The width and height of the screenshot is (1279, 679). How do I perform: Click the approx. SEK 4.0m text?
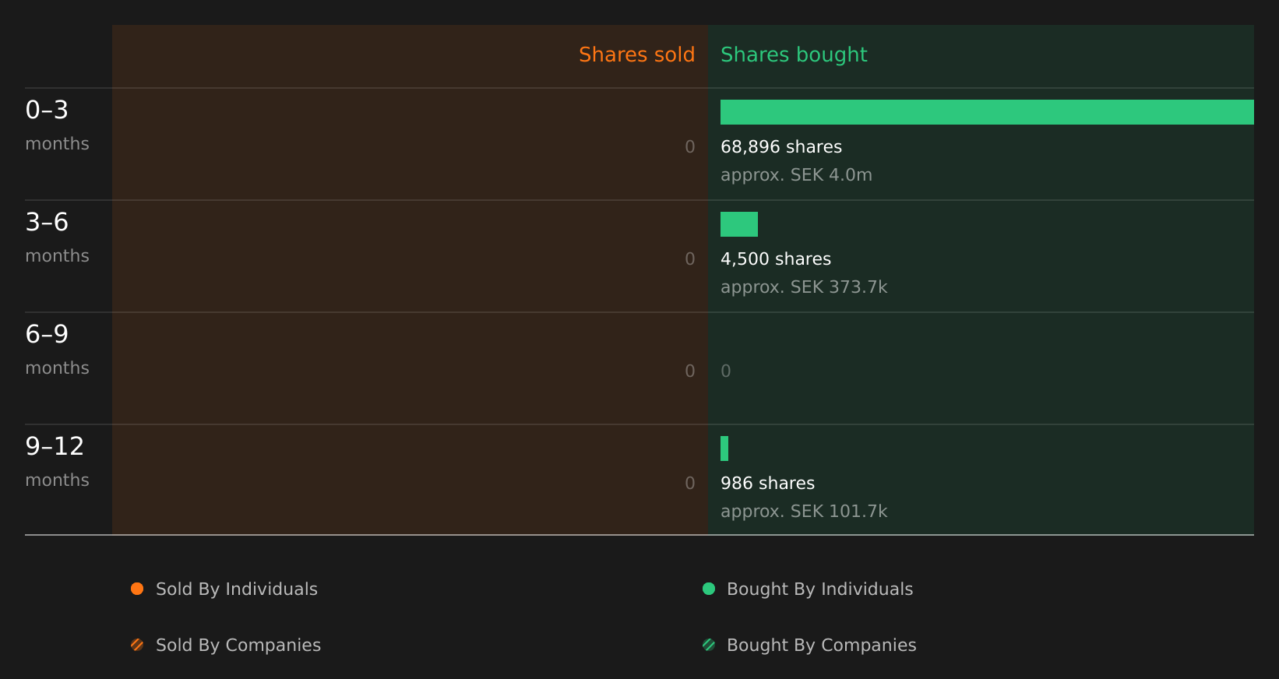coord(796,175)
